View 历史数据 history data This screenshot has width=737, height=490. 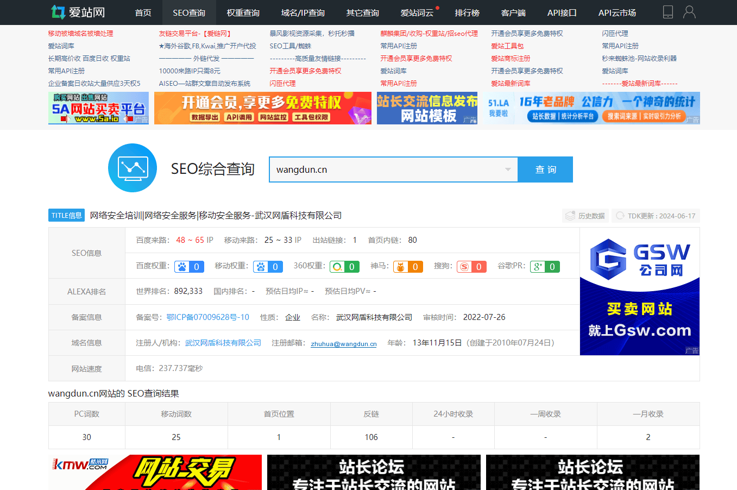click(585, 216)
